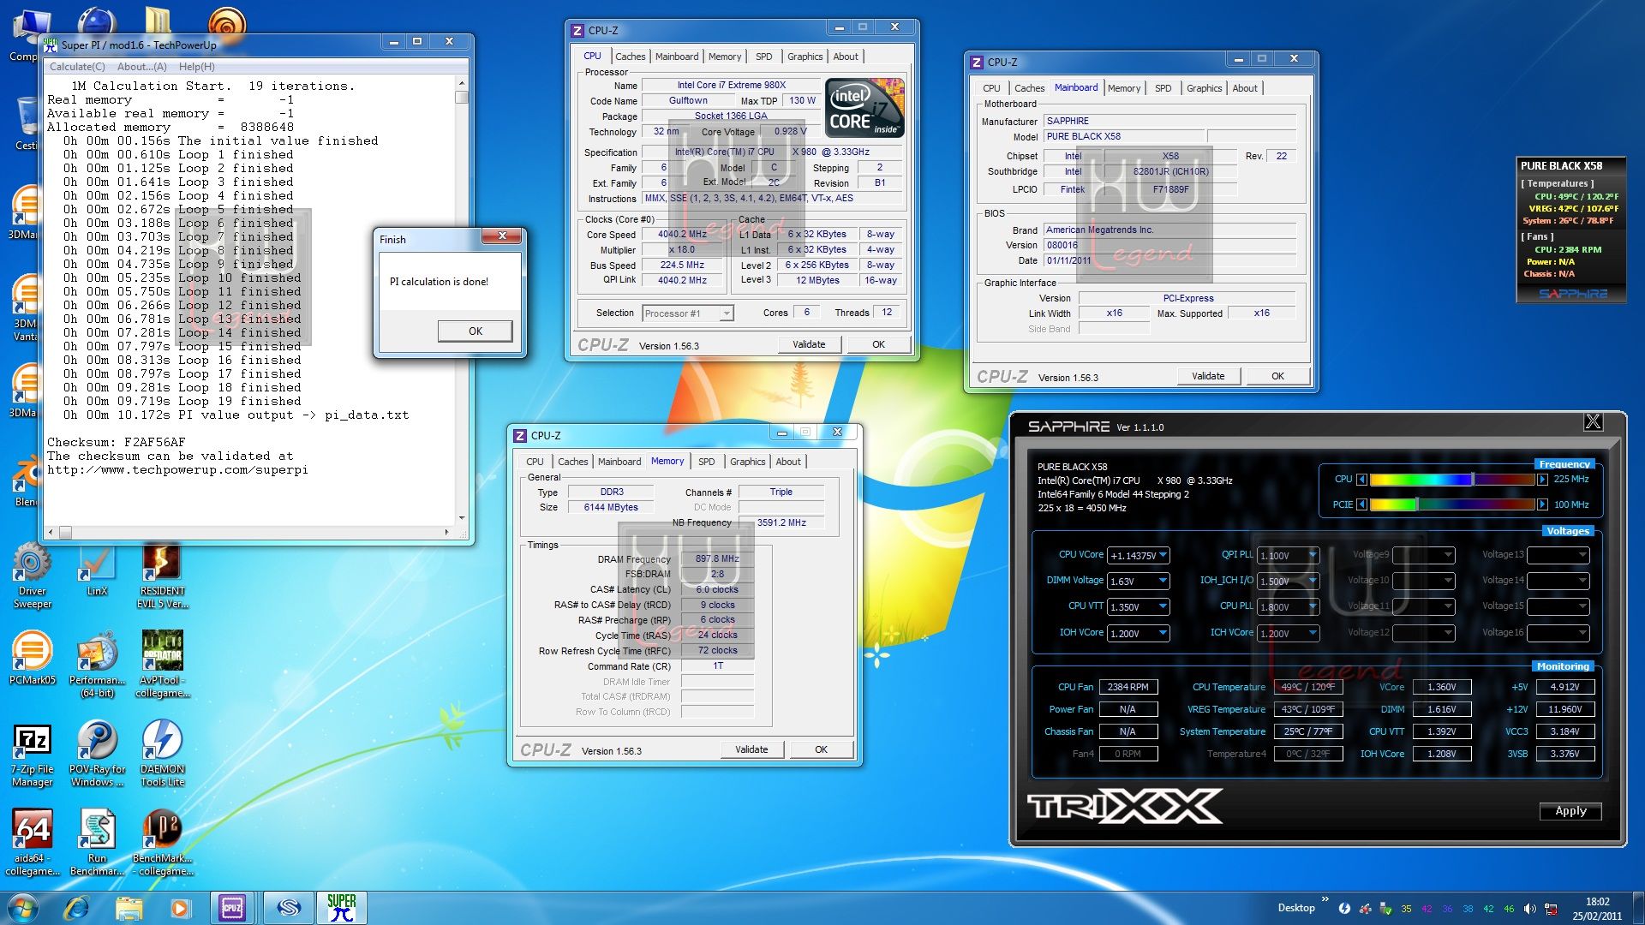Open Windows Explorer from the taskbar
The height and width of the screenshot is (925, 1645).
[x=129, y=907]
